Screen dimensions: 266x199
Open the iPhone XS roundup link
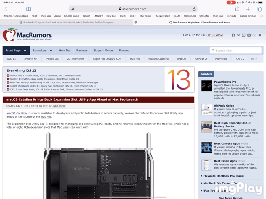coord(52,59)
